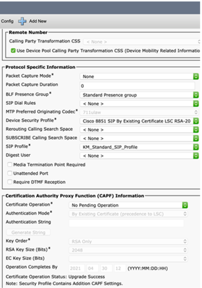Click the Operation Completes By year field

pos(77,268)
